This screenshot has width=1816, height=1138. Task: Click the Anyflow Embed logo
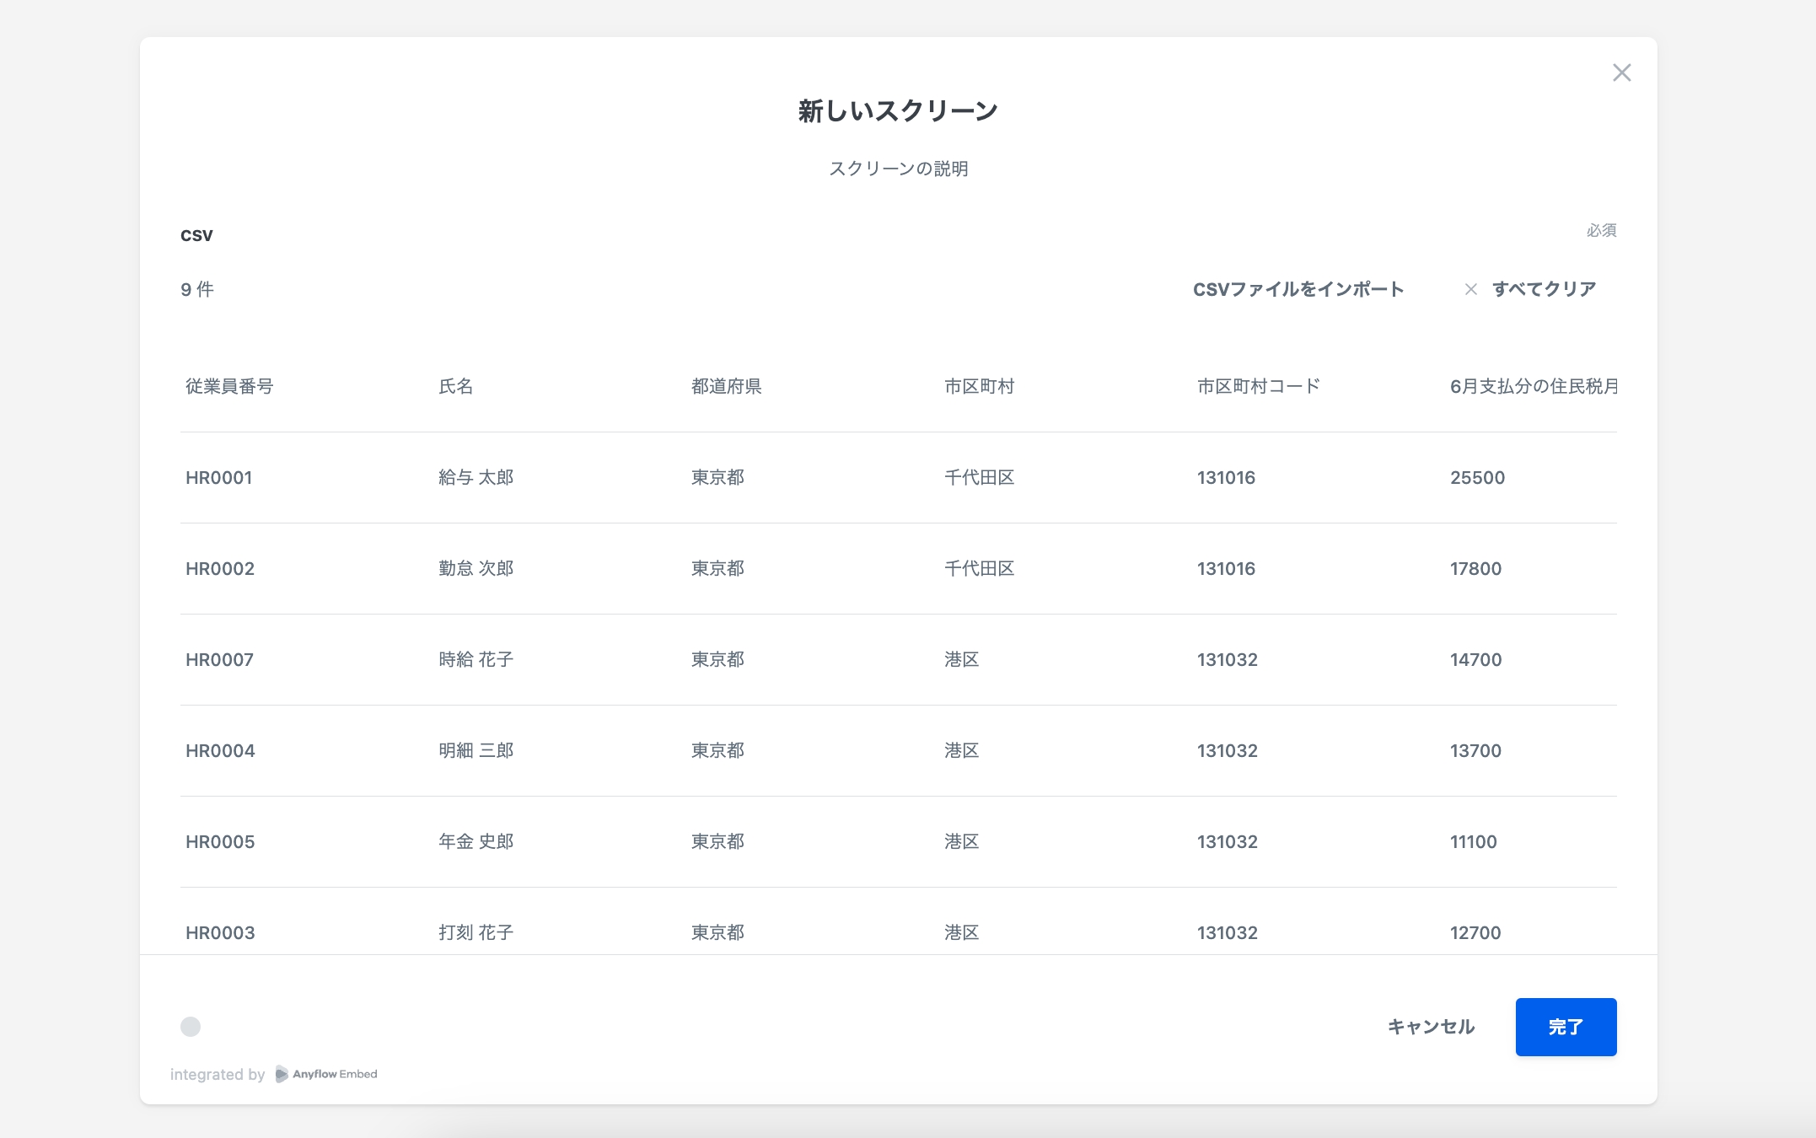pos(326,1074)
